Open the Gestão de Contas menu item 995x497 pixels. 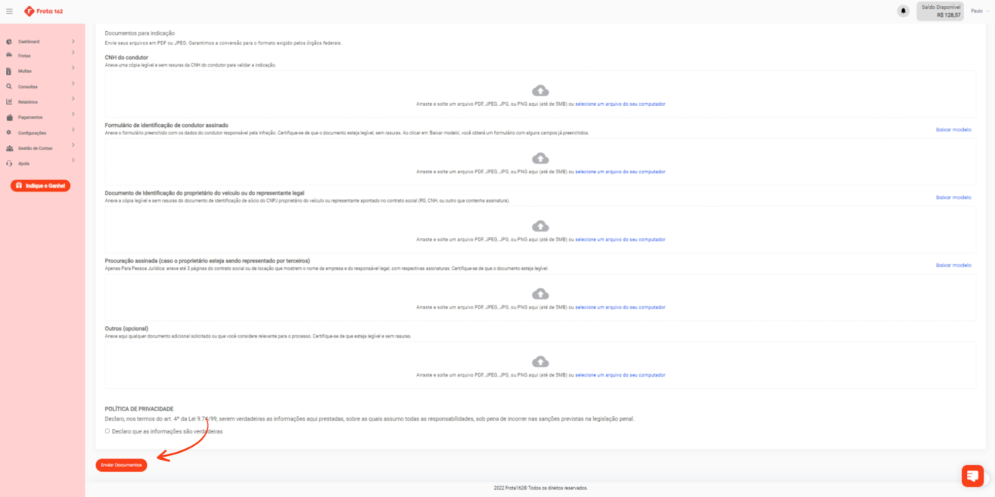(35, 148)
